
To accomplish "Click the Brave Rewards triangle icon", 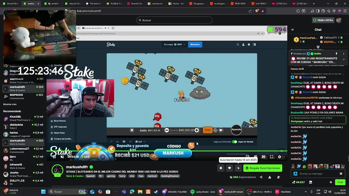I will [x=263, y=11].
